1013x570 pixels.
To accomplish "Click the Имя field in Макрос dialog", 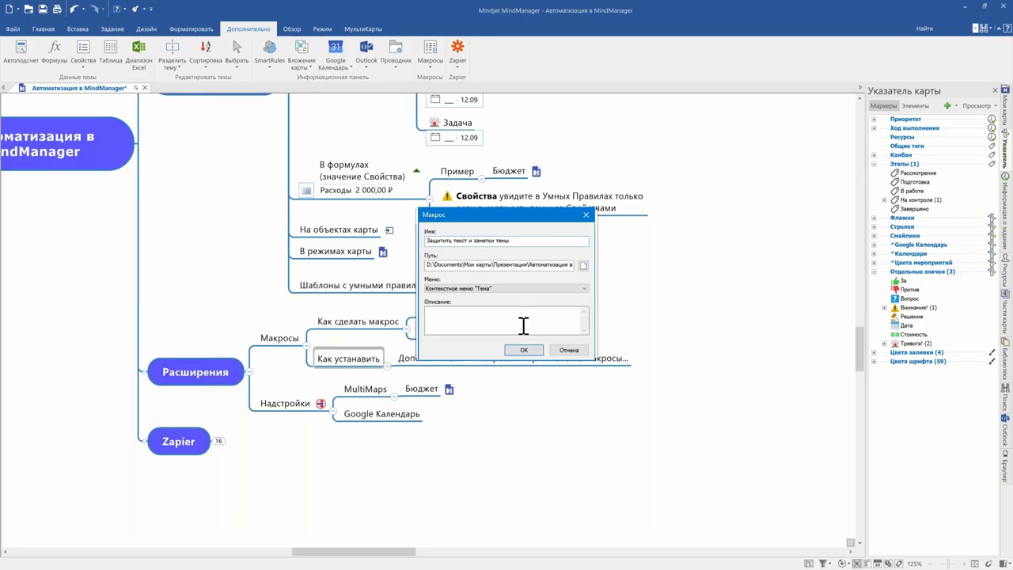I will click(506, 241).
